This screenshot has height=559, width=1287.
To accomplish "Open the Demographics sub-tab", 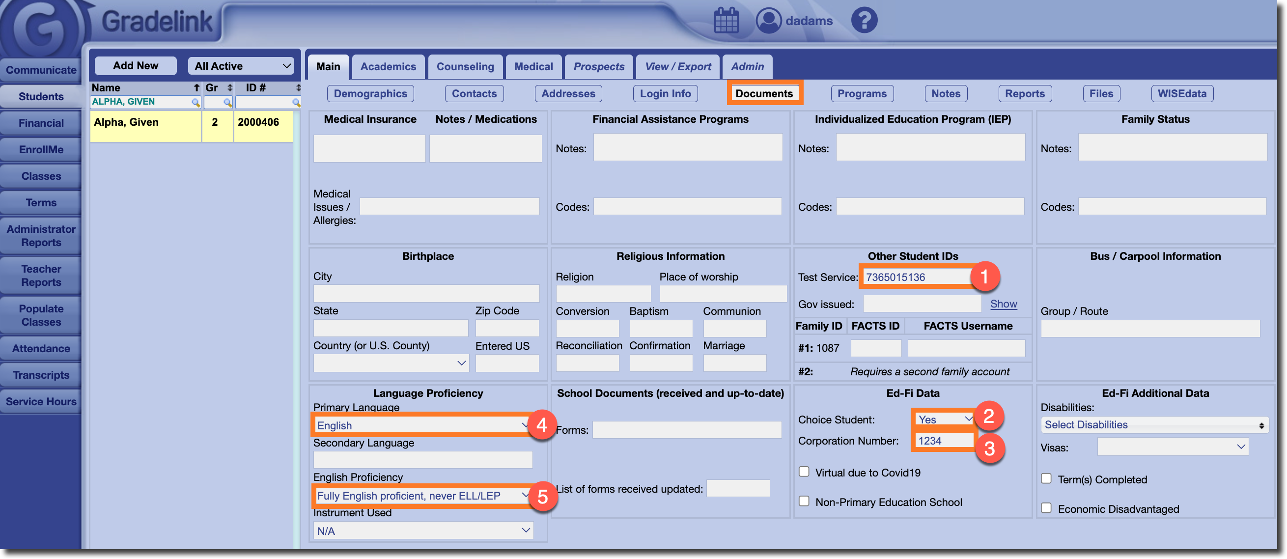I will [x=370, y=93].
